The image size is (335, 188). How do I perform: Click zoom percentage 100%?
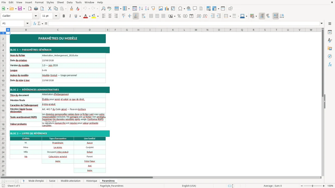(x=330, y=186)
